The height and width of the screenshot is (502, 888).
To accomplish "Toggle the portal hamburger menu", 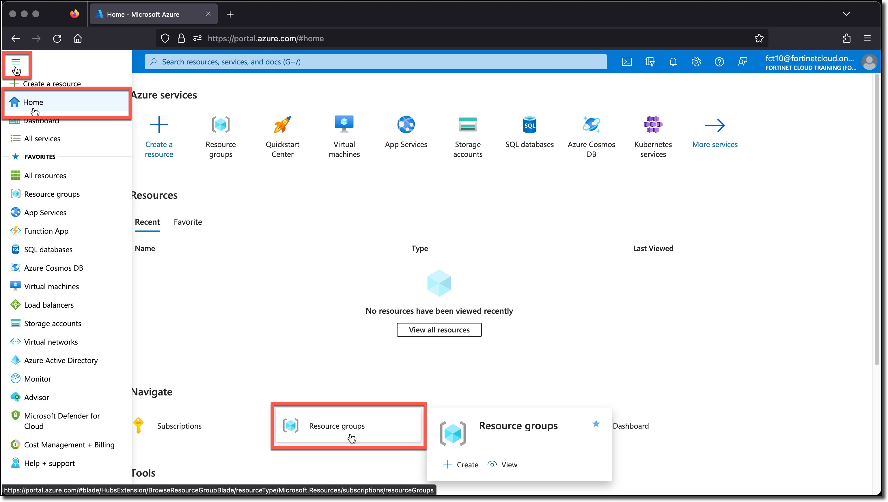I will 16,62.
